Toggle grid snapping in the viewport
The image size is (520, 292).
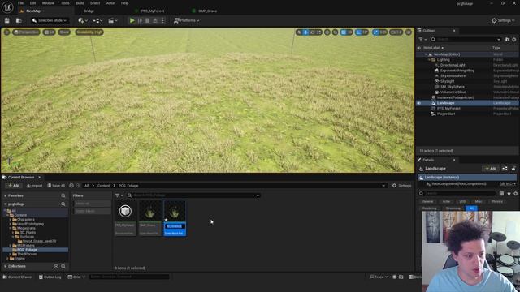coord(344,32)
